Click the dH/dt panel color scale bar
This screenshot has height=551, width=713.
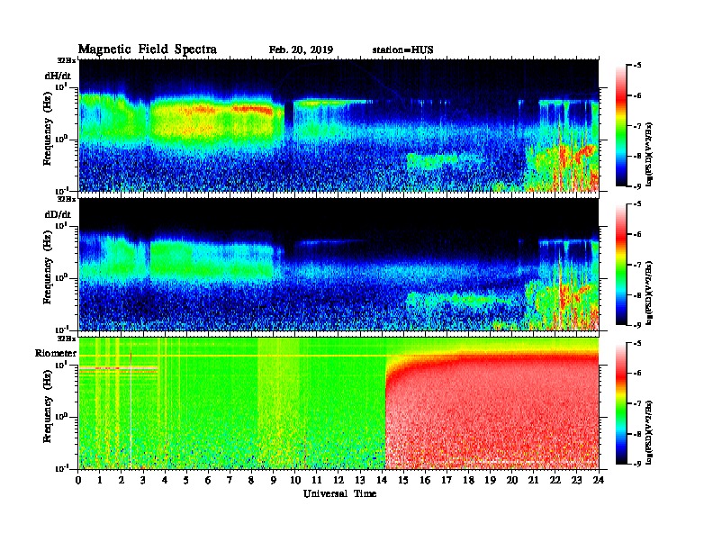tap(621, 126)
